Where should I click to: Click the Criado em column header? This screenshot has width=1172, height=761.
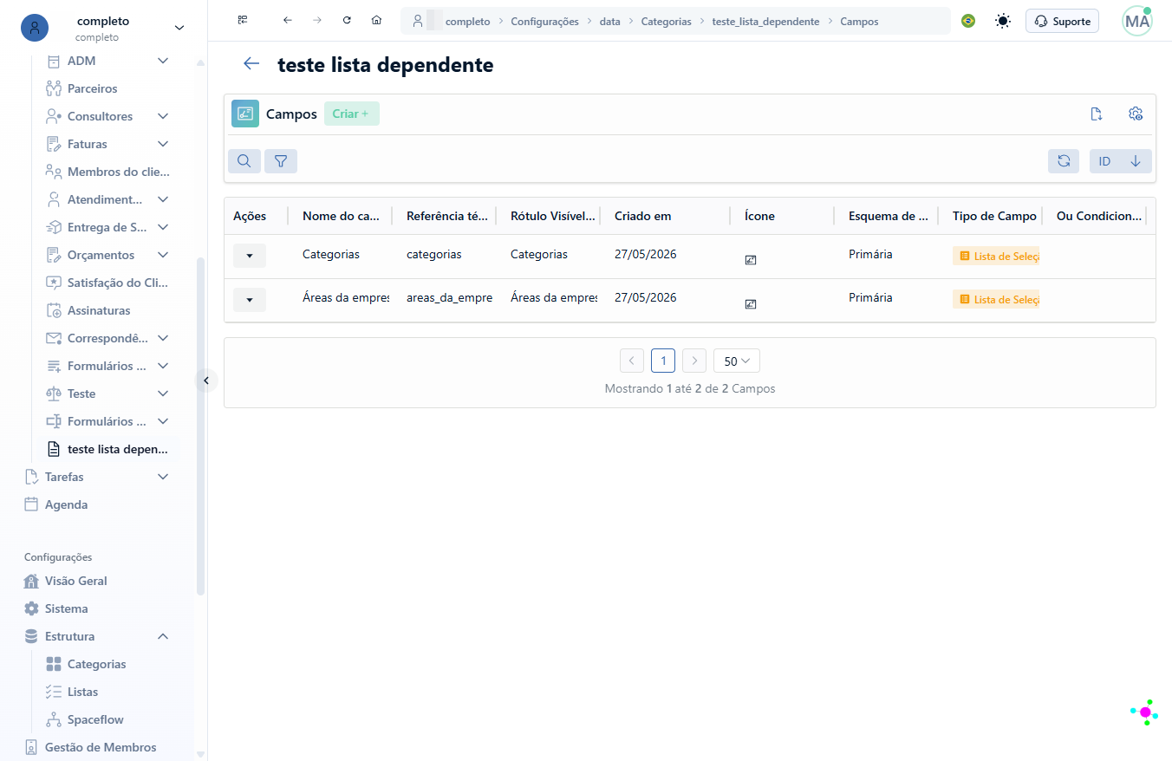click(642, 216)
